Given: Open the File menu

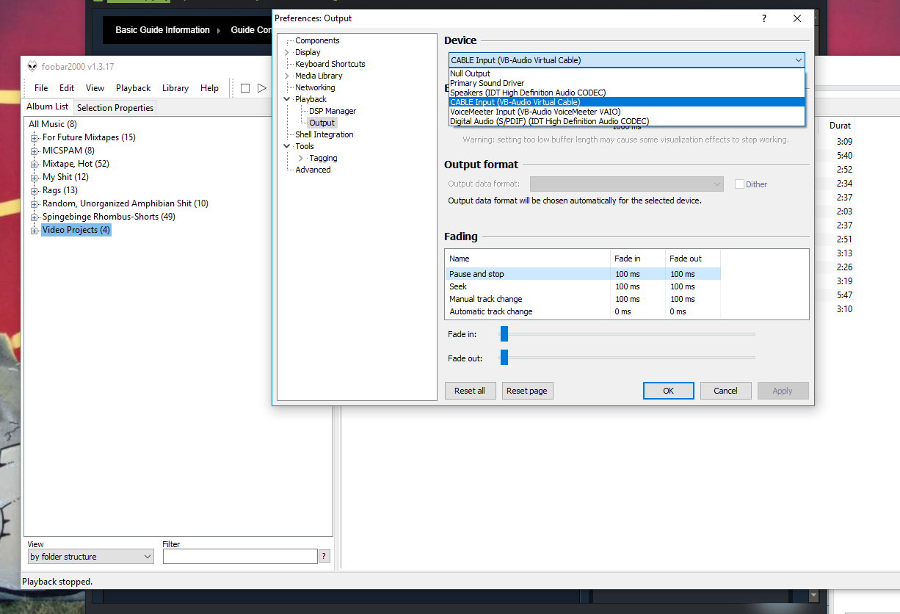Looking at the screenshot, I should [x=41, y=88].
